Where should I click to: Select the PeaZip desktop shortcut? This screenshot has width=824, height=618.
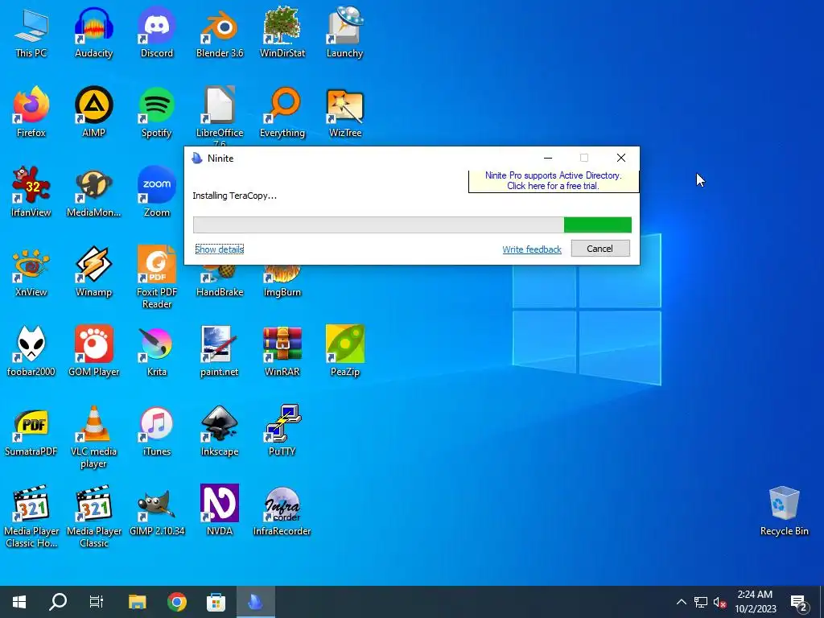point(344,351)
